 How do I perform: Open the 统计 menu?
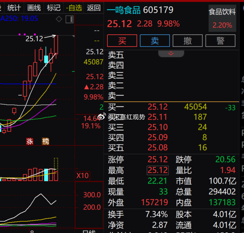[14, 8]
